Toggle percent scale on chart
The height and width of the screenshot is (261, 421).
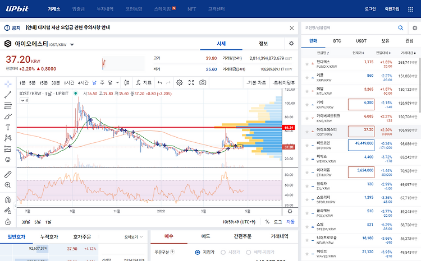coord(267,222)
